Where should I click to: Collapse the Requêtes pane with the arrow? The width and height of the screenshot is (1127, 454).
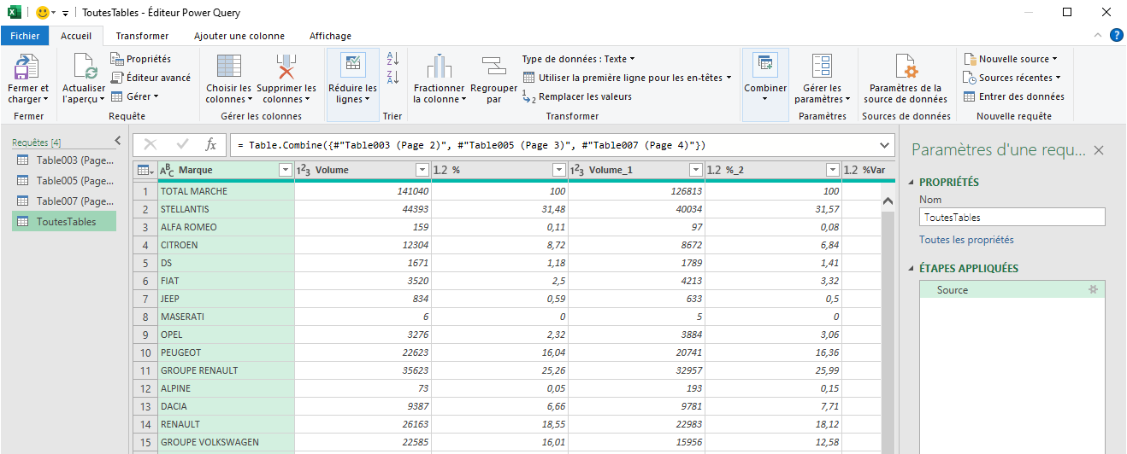coord(118,141)
